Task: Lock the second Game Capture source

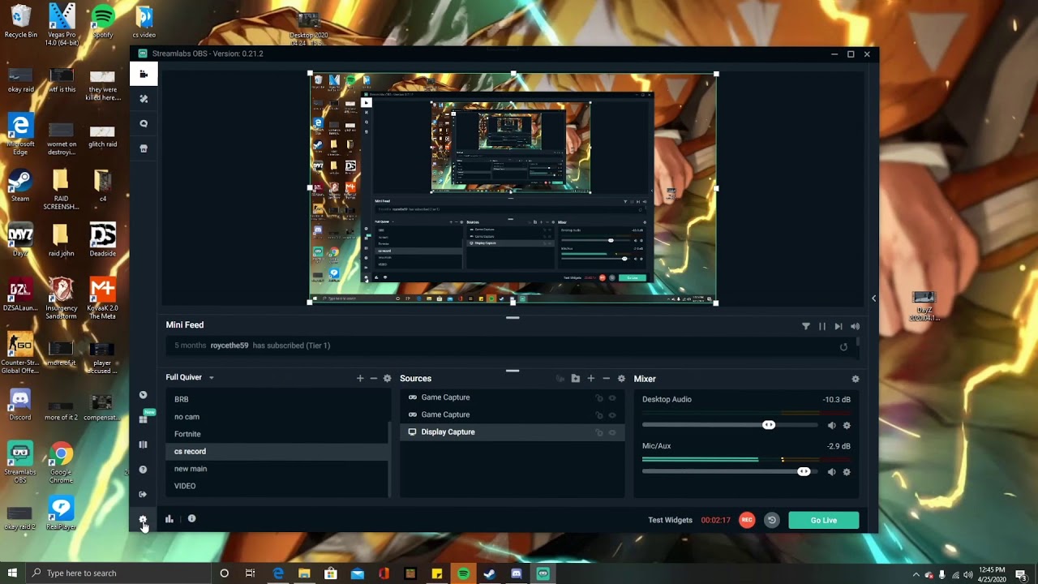Action: click(x=599, y=414)
